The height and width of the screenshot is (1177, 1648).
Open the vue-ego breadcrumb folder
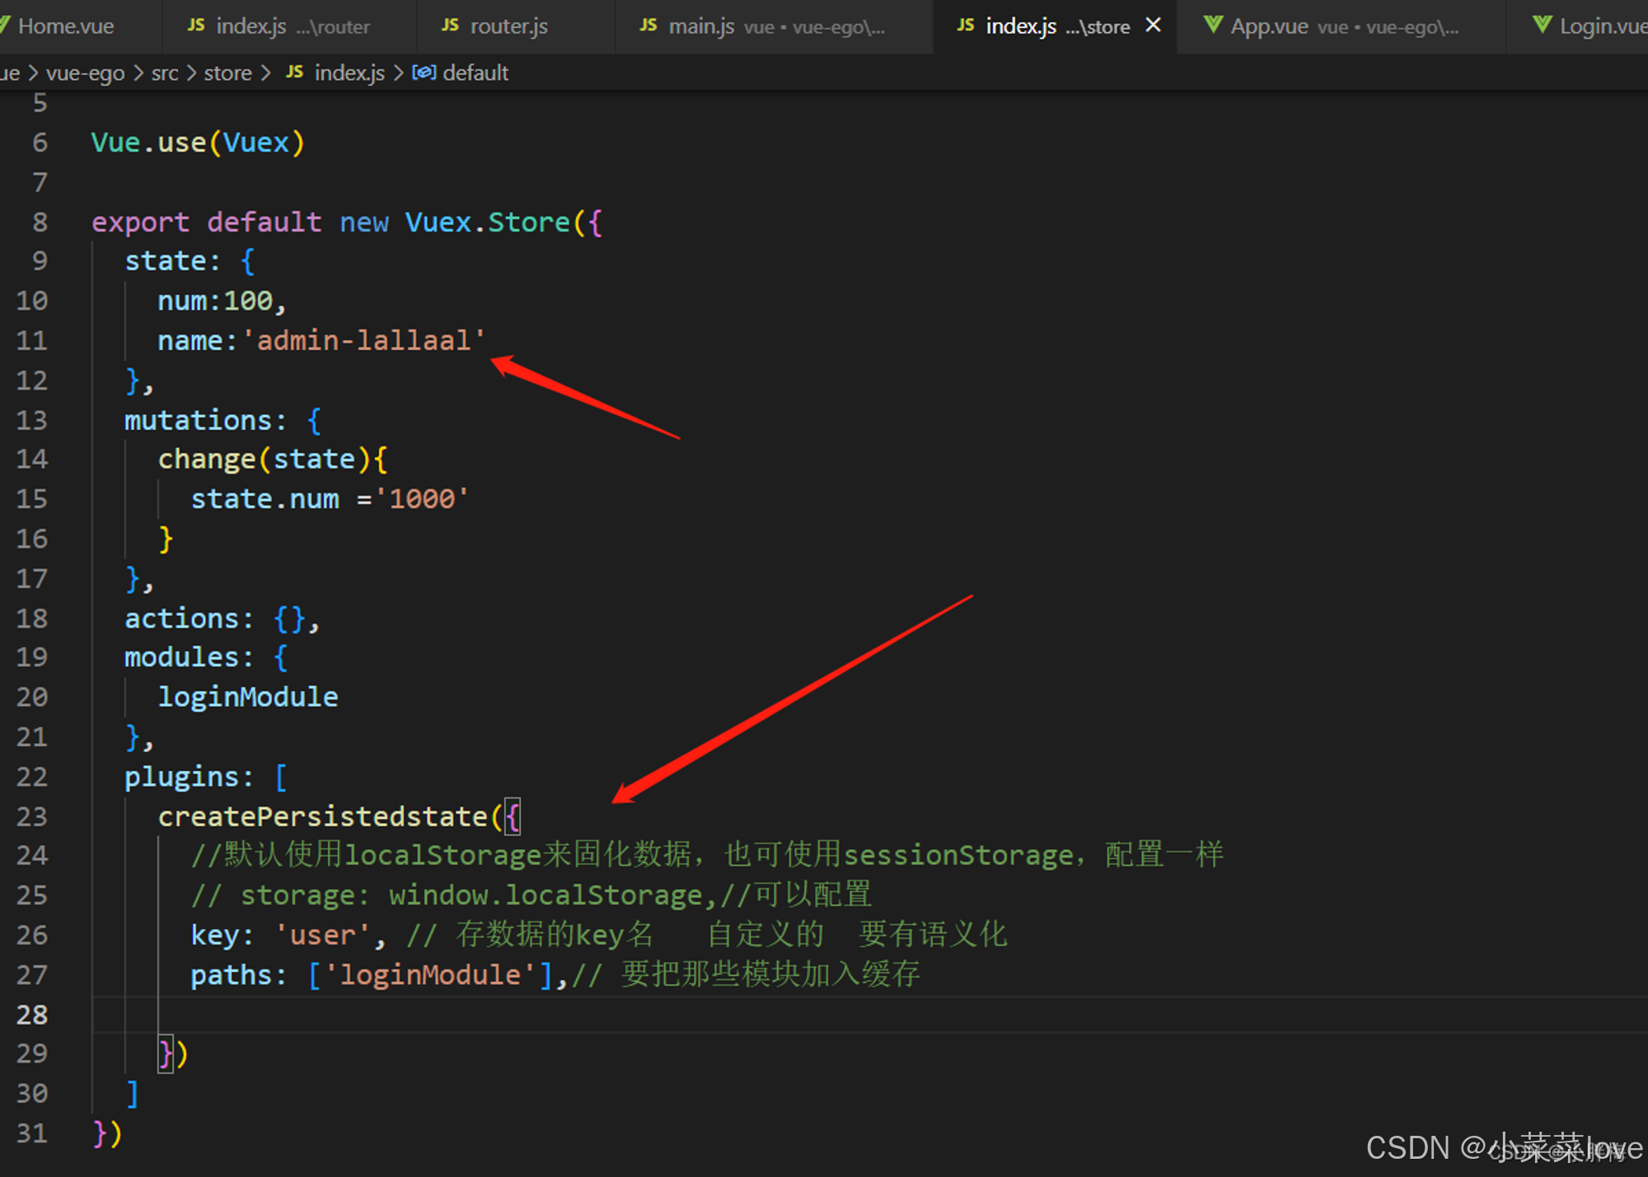(x=85, y=73)
